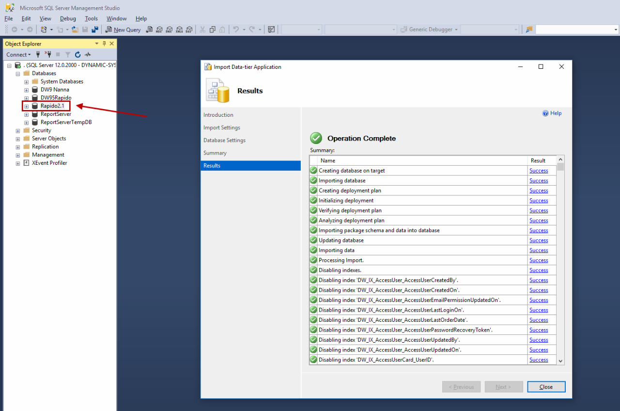This screenshot has width=620, height=411.
Task: Pin the Object Explorer panel
Action: click(104, 44)
